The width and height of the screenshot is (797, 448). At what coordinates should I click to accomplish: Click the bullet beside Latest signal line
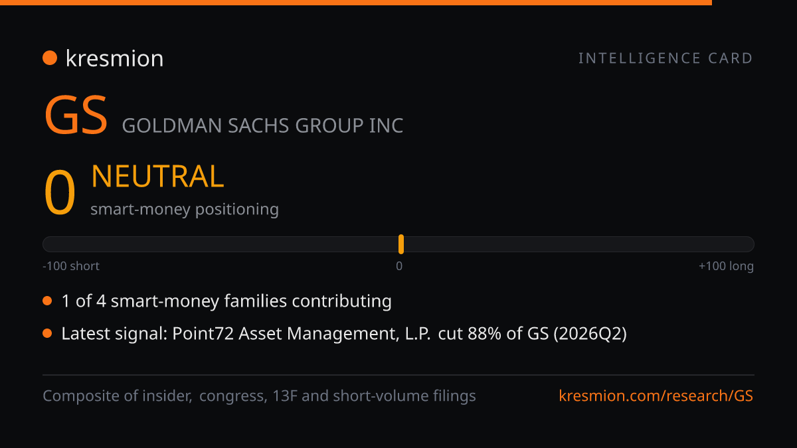47,334
